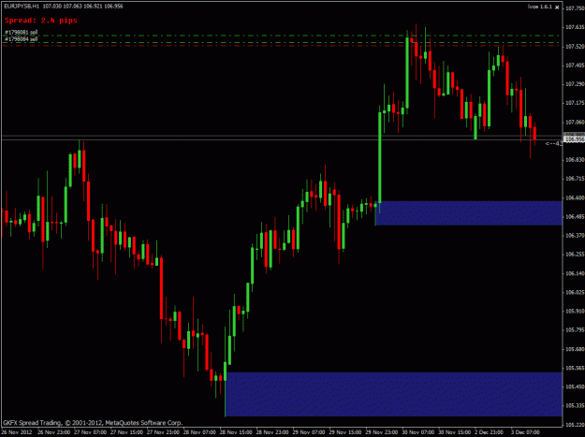Click the '26 Nov 2012' date on the time axis

[x=17, y=432]
